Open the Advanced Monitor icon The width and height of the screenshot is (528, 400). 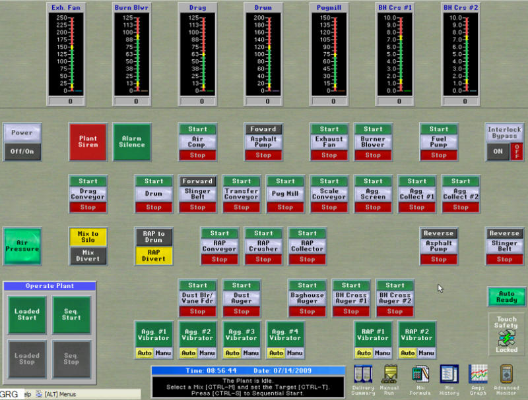pos(506,374)
